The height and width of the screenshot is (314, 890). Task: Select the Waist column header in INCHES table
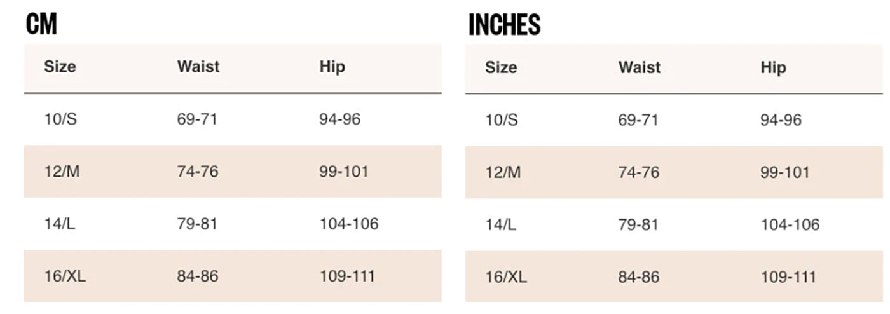(640, 67)
